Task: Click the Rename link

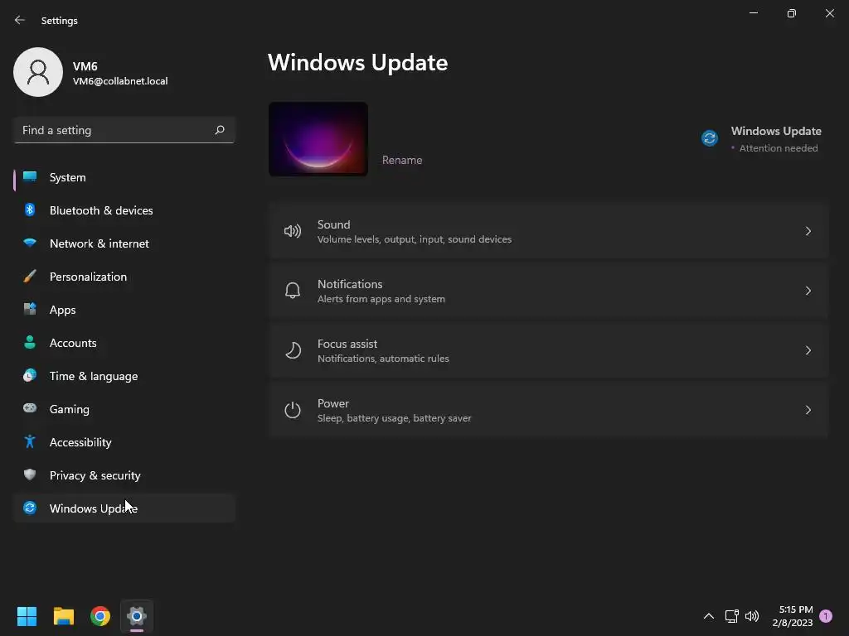Action: (x=402, y=160)
